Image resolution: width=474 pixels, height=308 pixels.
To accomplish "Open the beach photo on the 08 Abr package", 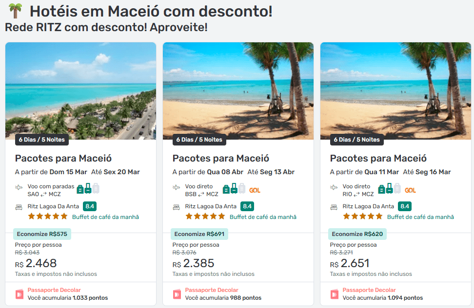I will point(238,91).
